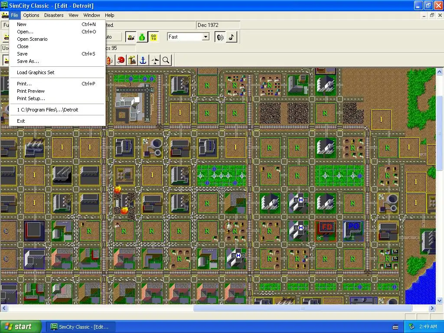The height and width of the screenshot is (333, 444).
Task: Open recent file C:\Program Files\...\Detroit
Action: pyautogui.click(x=57, y=110)
